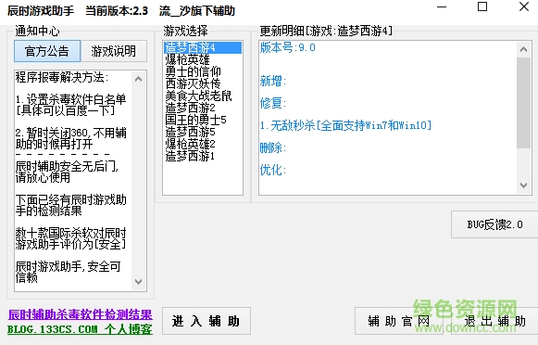Image resolution: width=538 pixels, height=345 pixels.
Task: Click the 无敌秒杀 update entry text
Action: 345,125
